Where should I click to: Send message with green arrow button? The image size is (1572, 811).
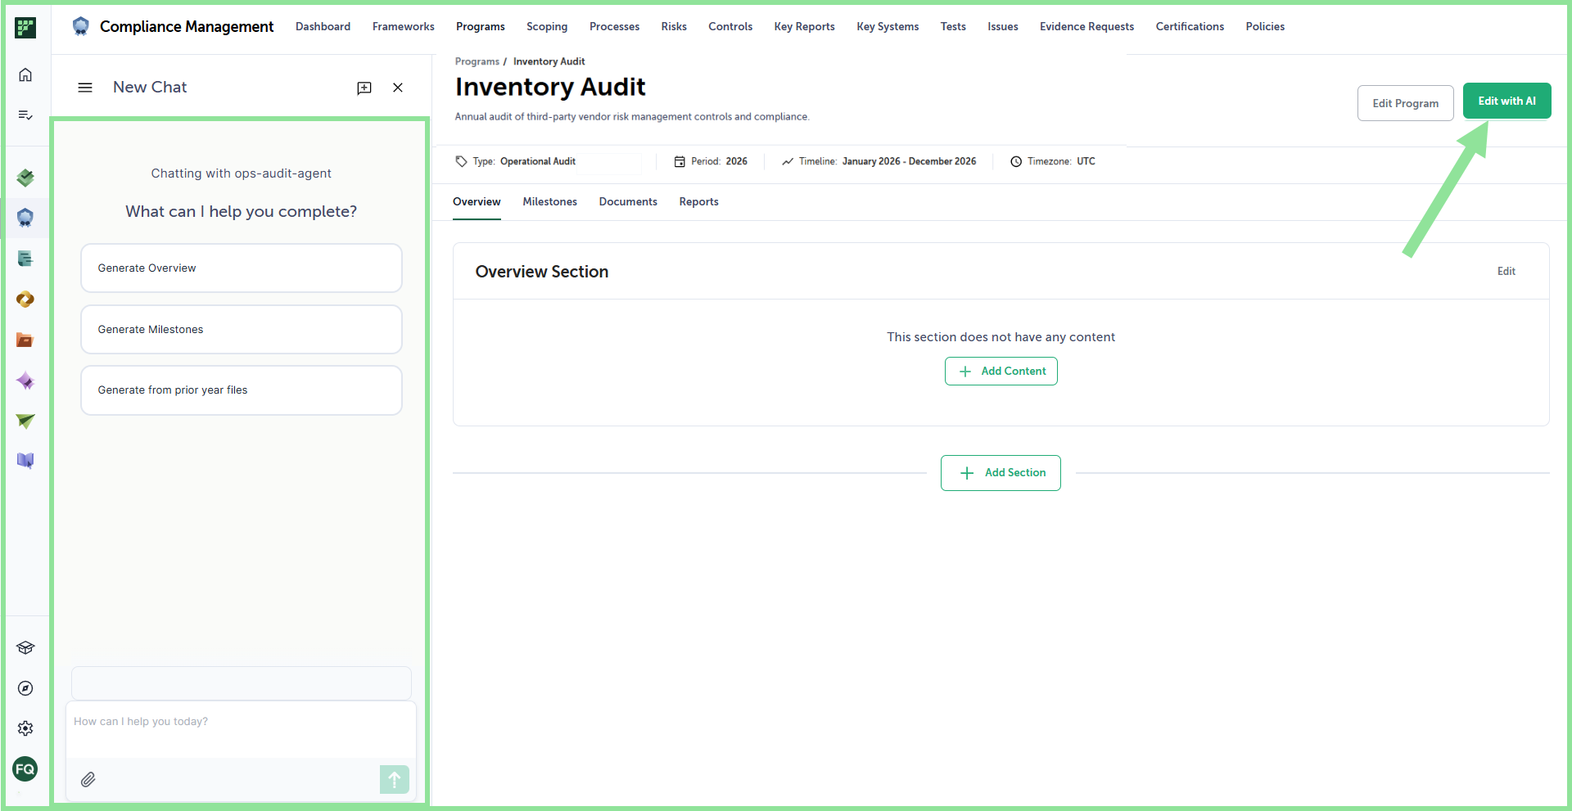(395, 779)
